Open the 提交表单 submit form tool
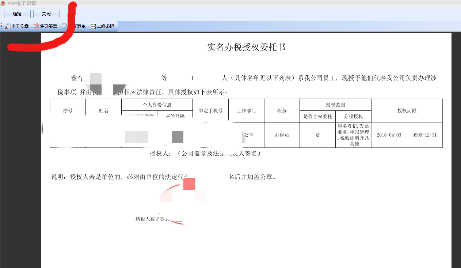The height and width of the screenshot is (268, 461). [74, 26]
